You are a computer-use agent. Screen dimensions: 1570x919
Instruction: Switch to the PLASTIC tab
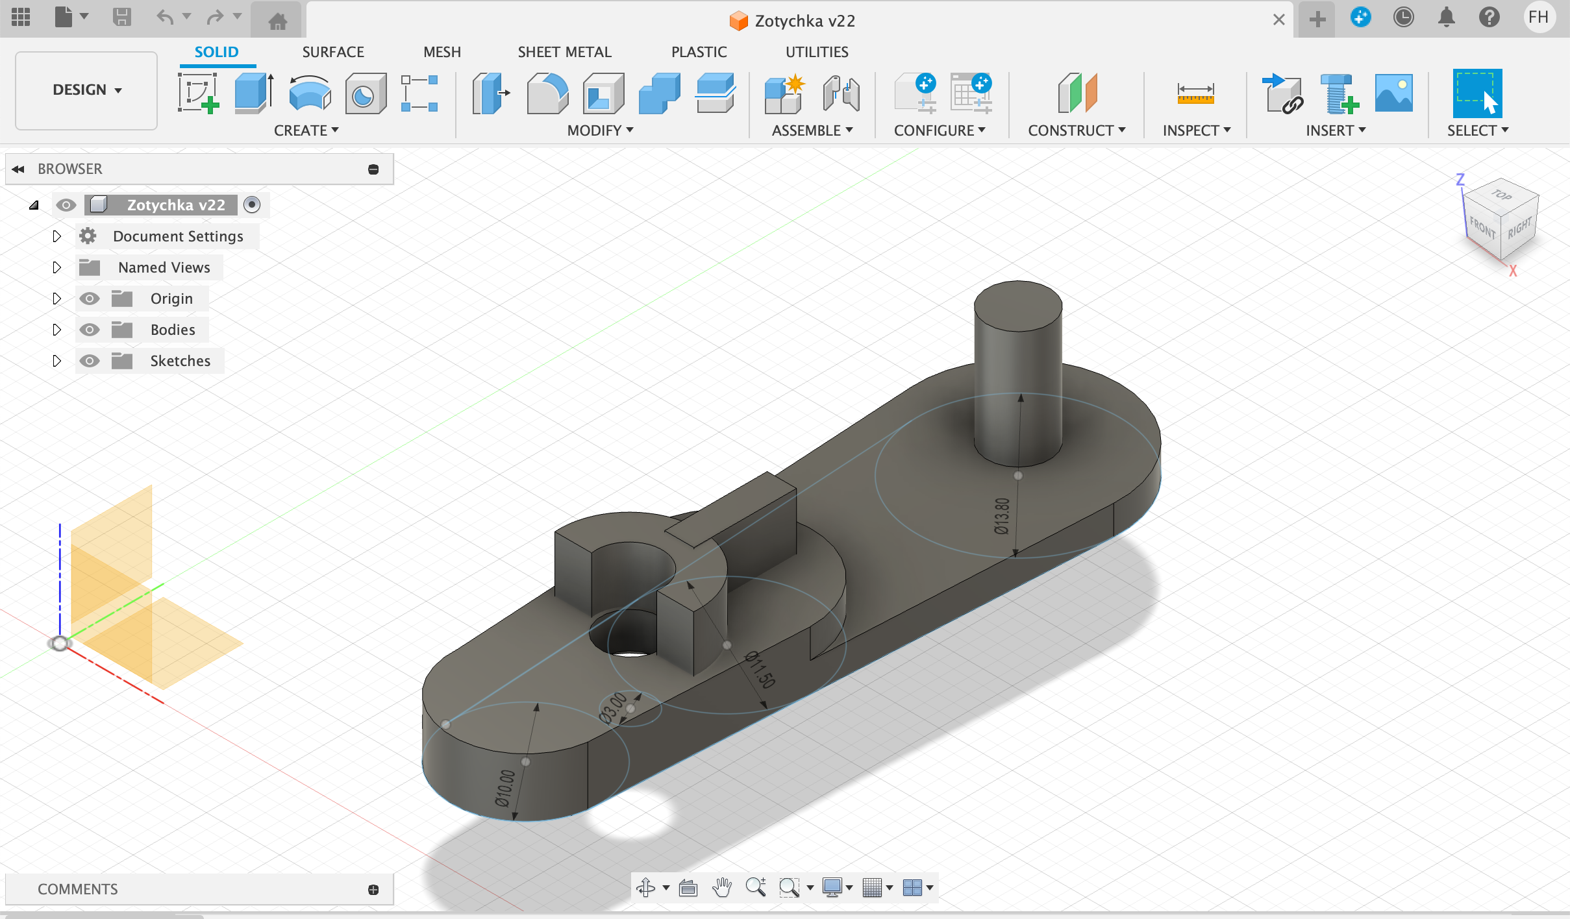(x=699, y=52)
